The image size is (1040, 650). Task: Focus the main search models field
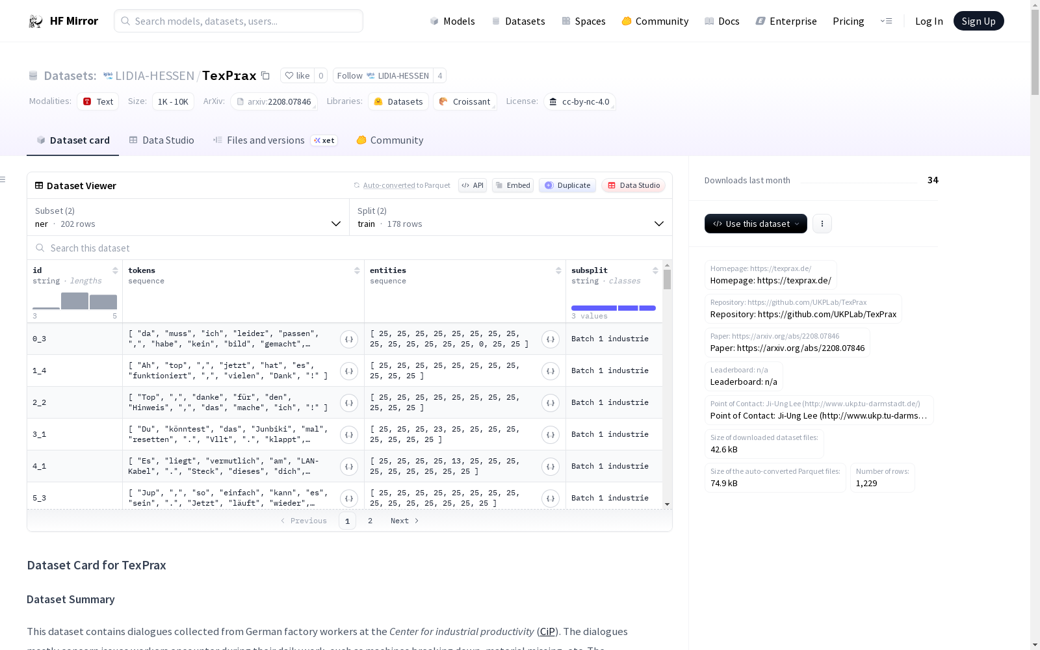pyautogui.click(x=239, y=21)
